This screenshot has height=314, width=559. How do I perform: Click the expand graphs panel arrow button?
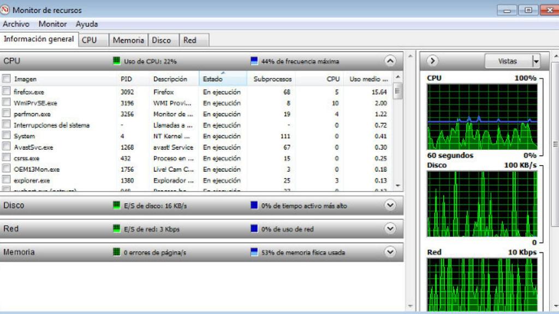point(433,61)
